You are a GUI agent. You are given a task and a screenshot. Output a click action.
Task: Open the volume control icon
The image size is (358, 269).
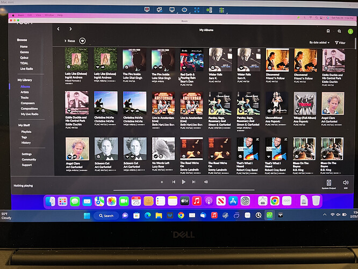(346, 182)
